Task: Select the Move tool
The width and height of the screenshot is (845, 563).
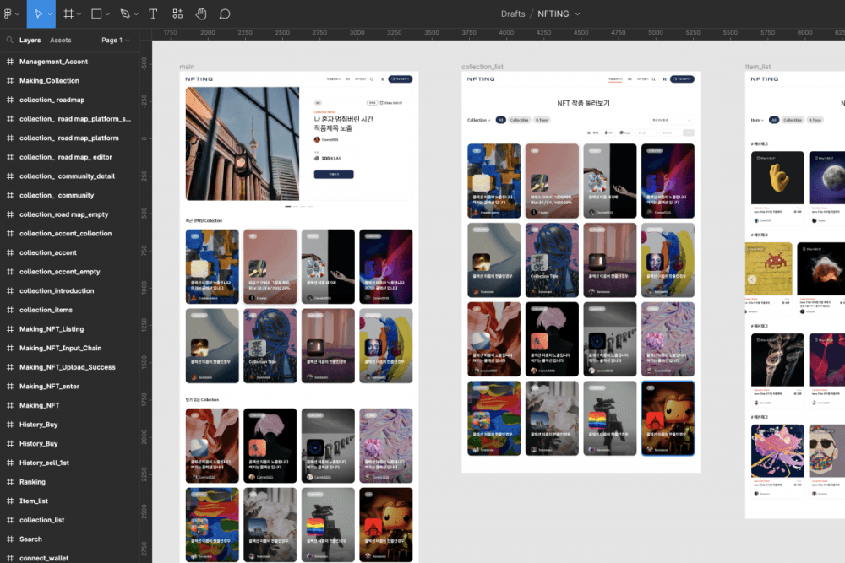Action: [x=38, y=14]
